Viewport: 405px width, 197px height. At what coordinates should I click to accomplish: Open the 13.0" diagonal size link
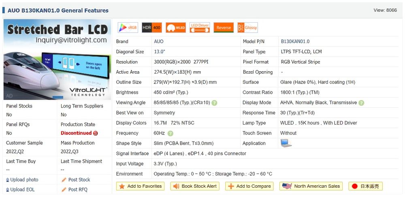point(160,51)
